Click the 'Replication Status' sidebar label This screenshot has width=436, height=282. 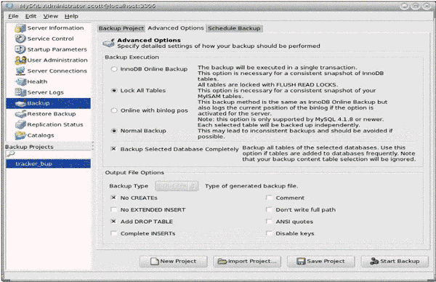click(x=55, y=124)
